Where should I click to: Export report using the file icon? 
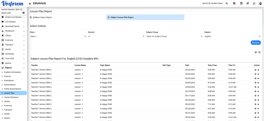[x=259, y=52]
